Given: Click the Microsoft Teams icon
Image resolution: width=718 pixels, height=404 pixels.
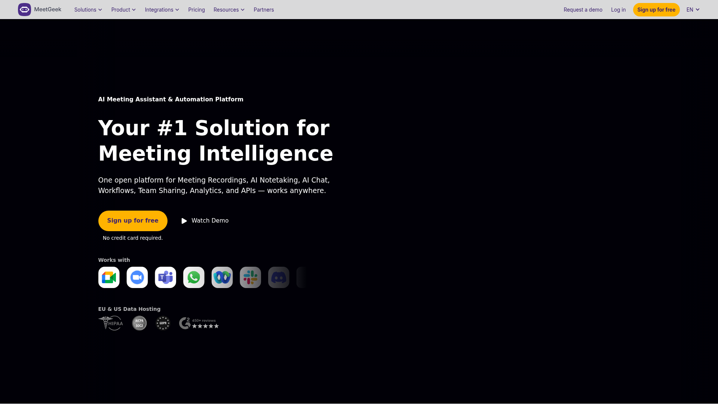Looking at the screenshot, I should click(x=165, y=277).
